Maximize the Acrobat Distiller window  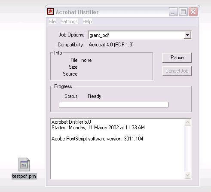pos(183,12)
